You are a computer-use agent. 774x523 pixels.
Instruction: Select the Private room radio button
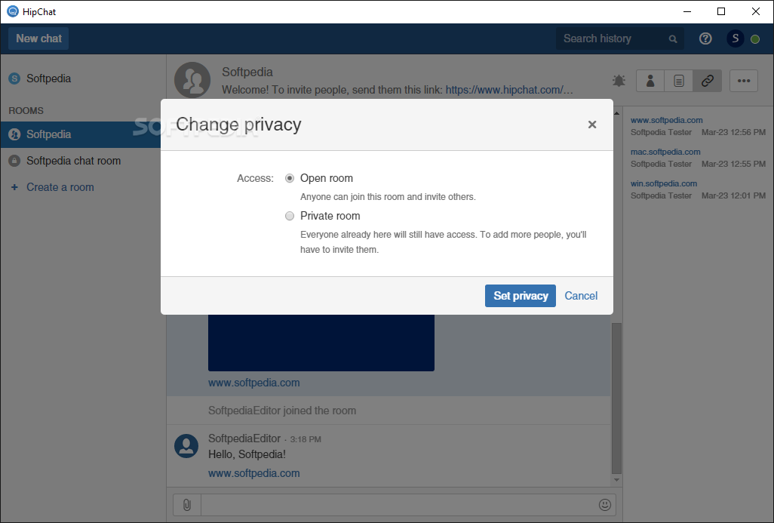[x=290, y=216]
